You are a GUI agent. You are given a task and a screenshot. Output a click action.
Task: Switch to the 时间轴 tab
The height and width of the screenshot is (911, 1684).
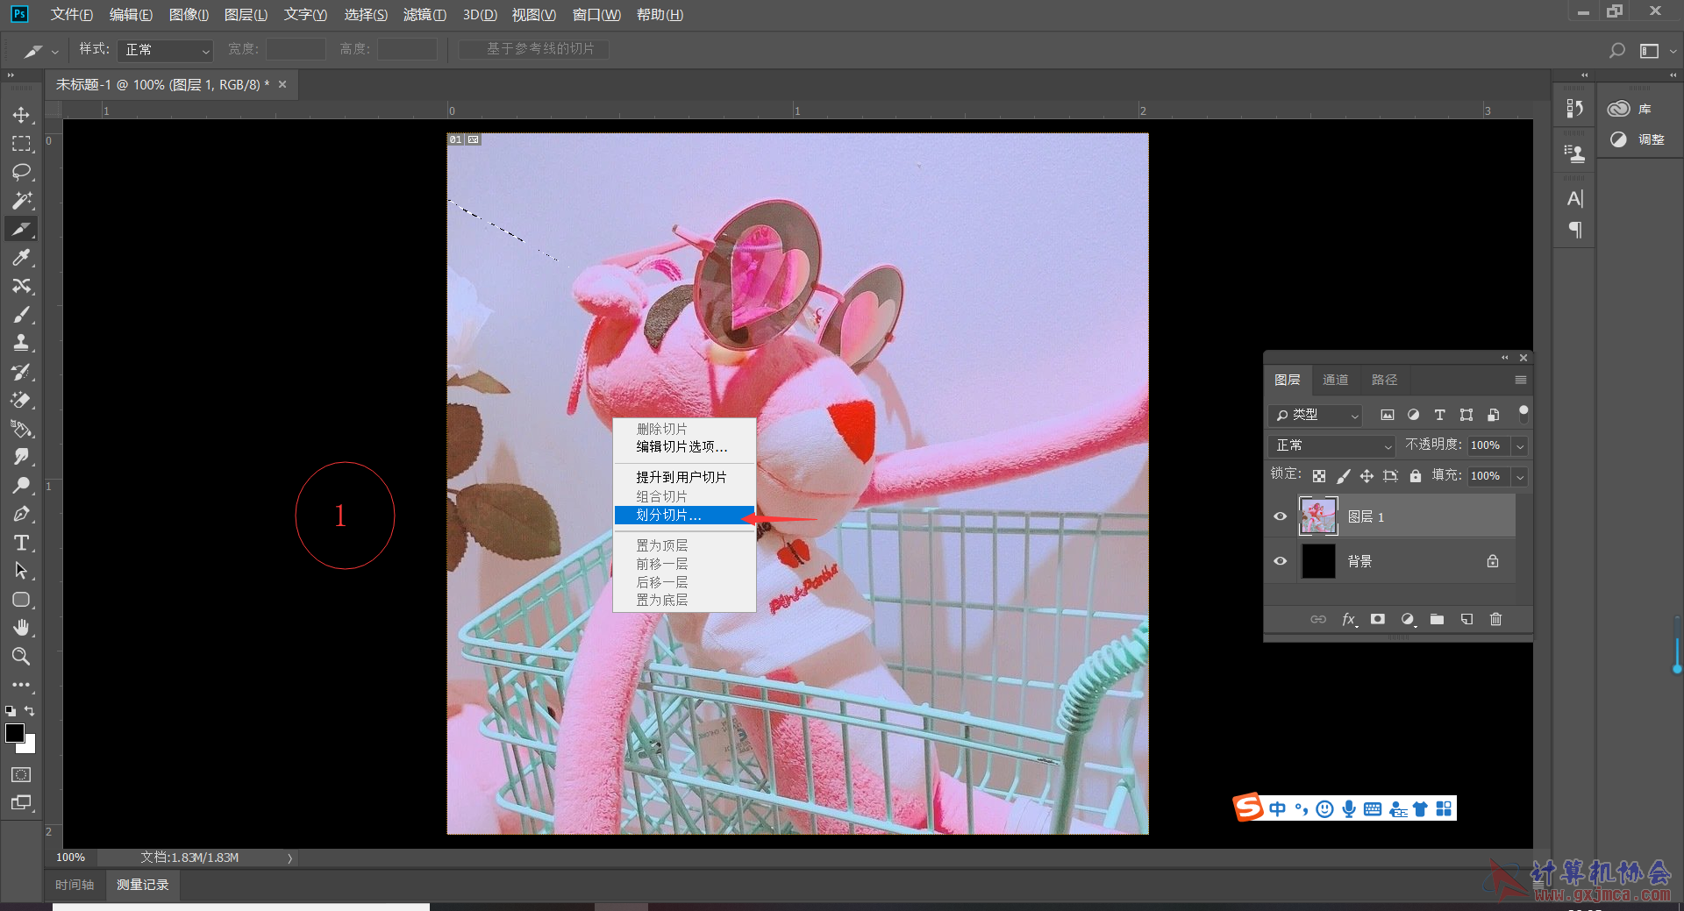click(75, 885)
